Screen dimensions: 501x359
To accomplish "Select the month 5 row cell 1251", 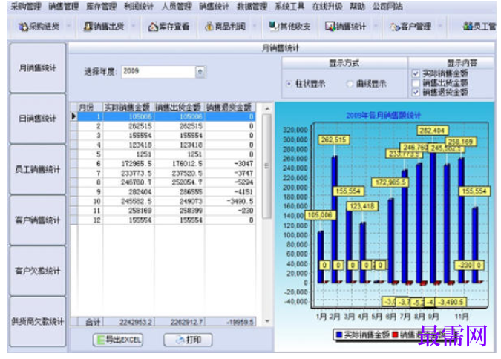I will (128, 154).
